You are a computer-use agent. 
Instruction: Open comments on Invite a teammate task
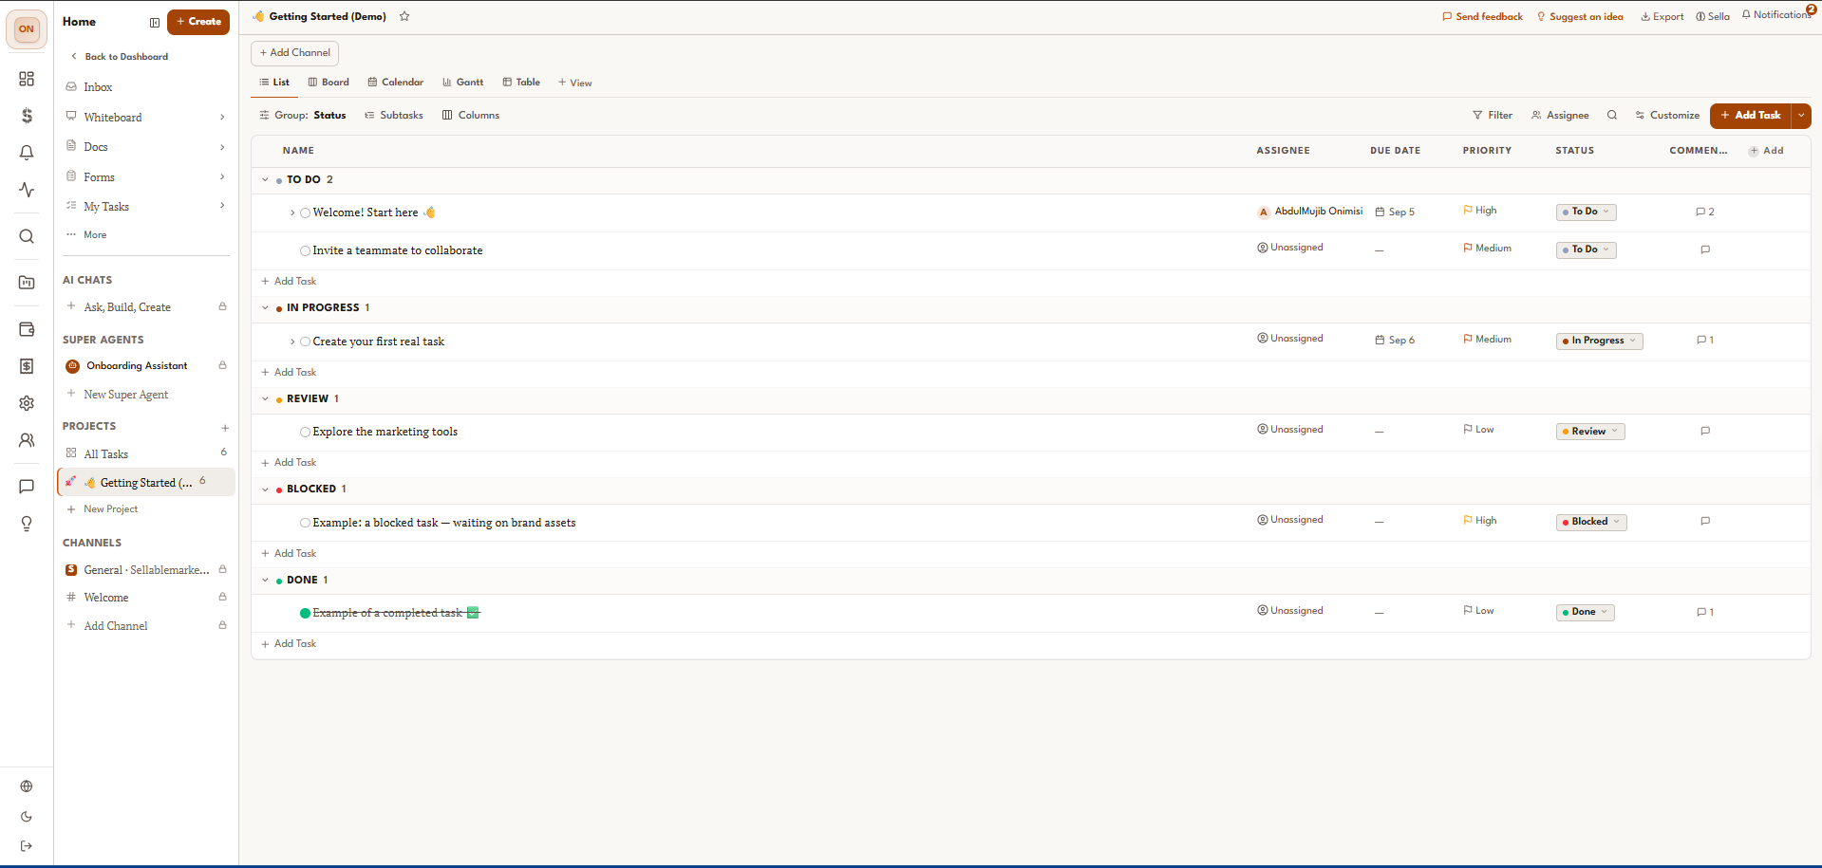pos(1705,249)
